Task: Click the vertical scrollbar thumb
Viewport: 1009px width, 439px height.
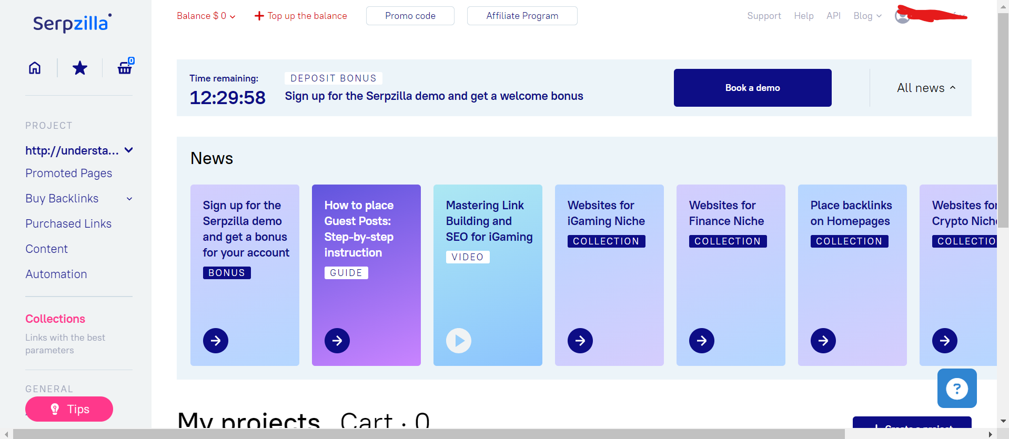Action: click(x=1003, y=120)
